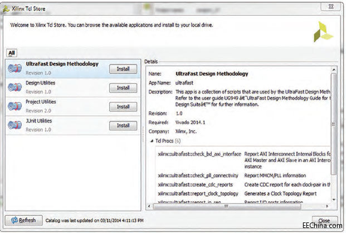Click the Design Utilities app icon
Screen dimensions: 346x233
coord(14,87)
